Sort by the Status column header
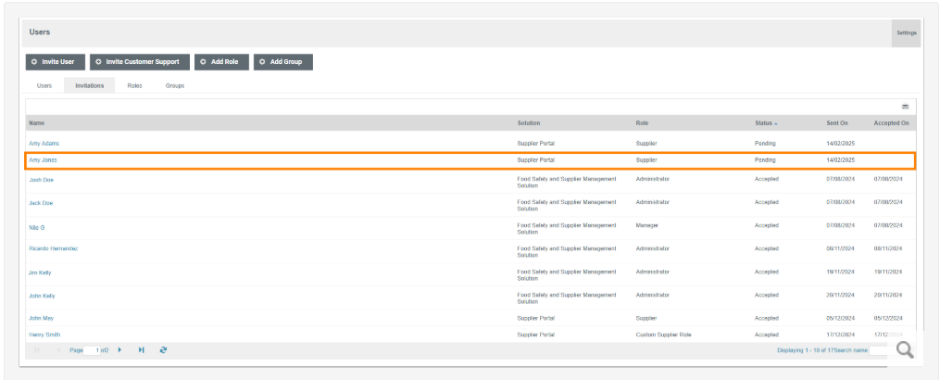Screen dimensions: 940x380 pyautogui.click(x=765, y=123)
